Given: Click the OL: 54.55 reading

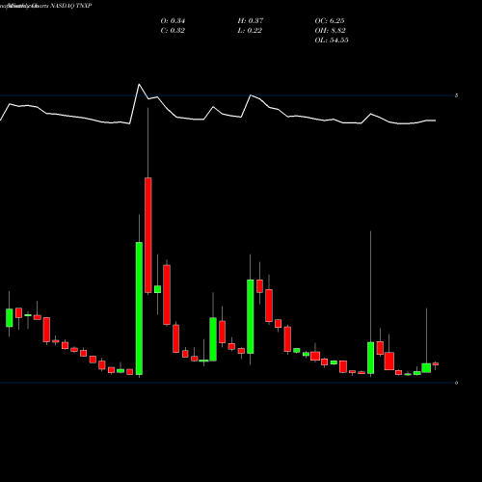Looking at the screenshot, I should [332, 40].
